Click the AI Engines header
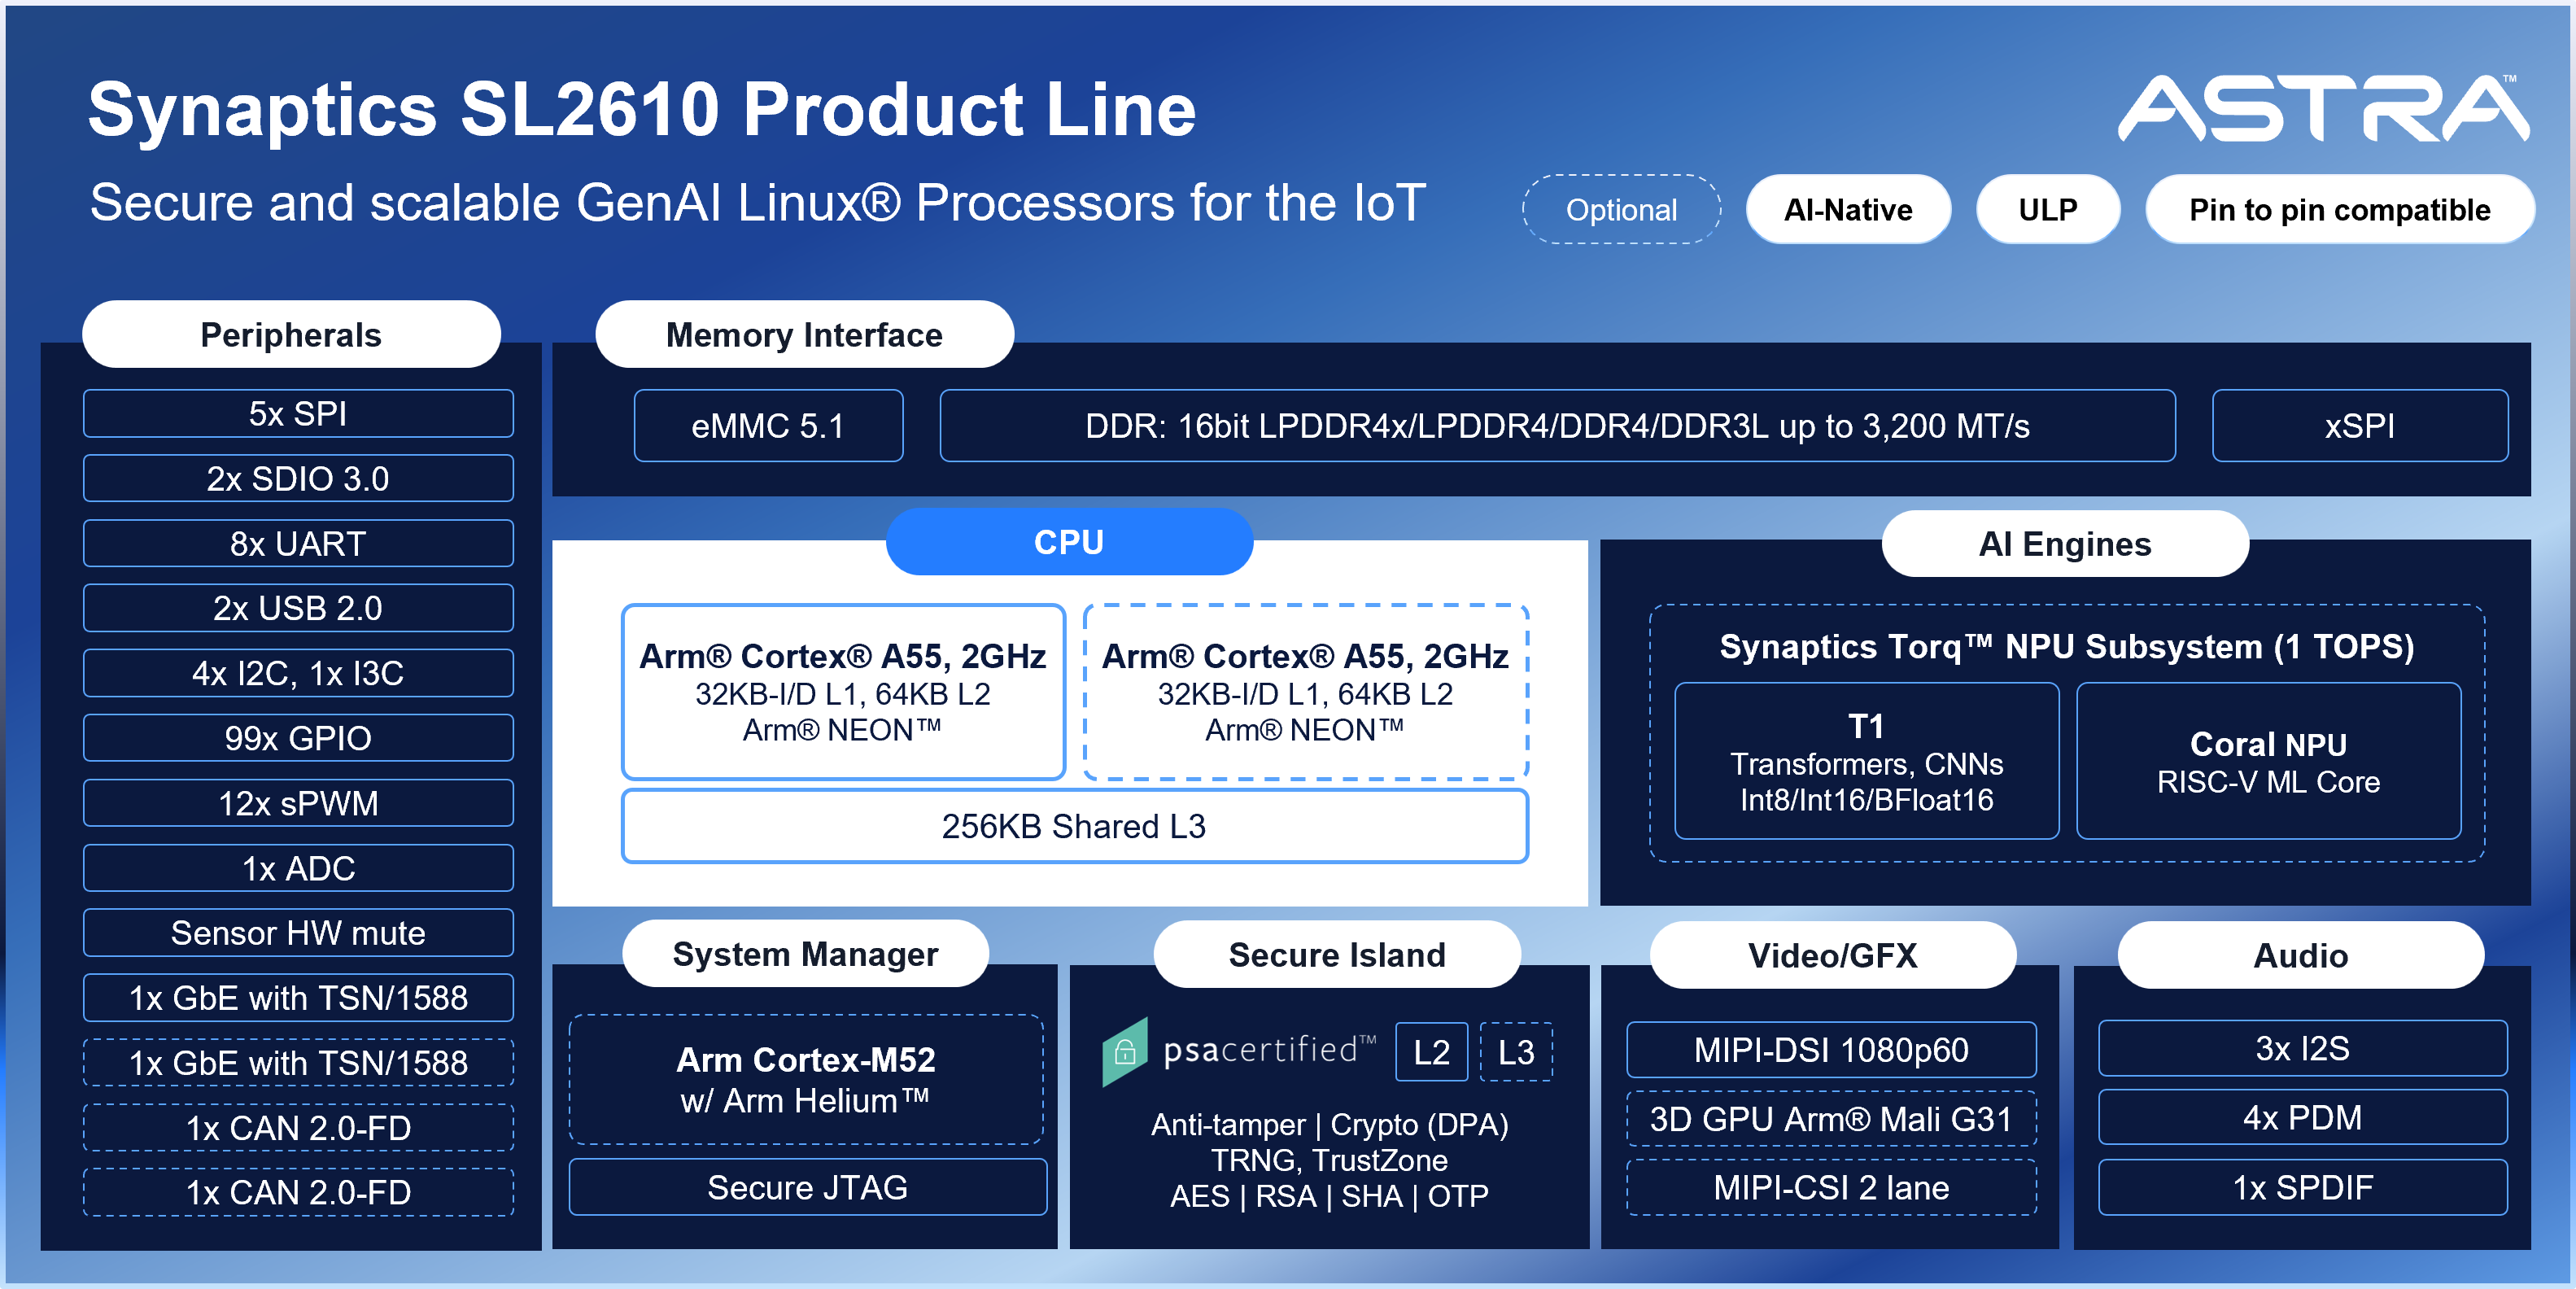Viewport: 2576px width, 1289px height. pos(2064,544)
